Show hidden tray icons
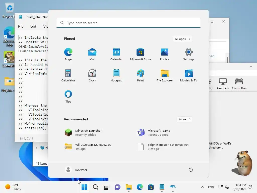 203,187
